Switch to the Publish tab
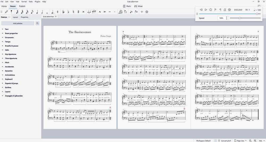Screen dimensions: 266x142 pyautogui.click(x=22, y=6)
